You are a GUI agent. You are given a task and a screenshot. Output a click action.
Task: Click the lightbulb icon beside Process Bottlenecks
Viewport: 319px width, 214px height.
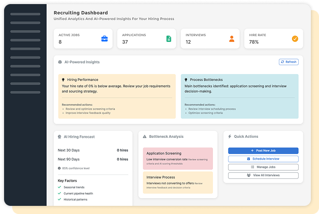(186, 80)
